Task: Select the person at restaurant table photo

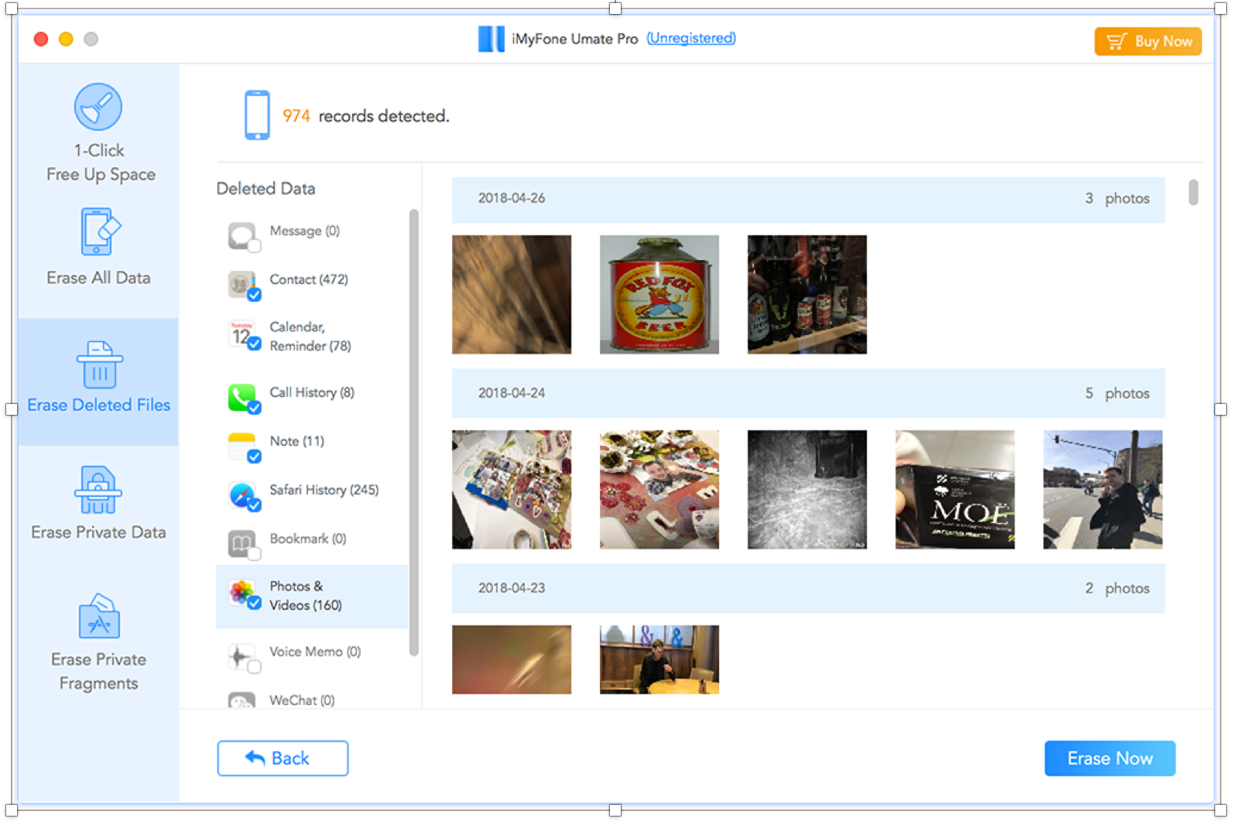Action: pos(659,659)
